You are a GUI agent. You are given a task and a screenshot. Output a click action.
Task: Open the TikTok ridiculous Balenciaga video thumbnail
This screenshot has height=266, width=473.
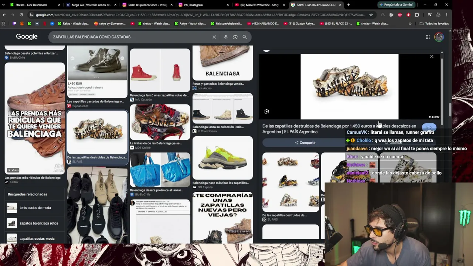click(x=35, y=118)
